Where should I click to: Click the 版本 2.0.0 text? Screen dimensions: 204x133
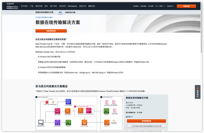pos(129,102)
